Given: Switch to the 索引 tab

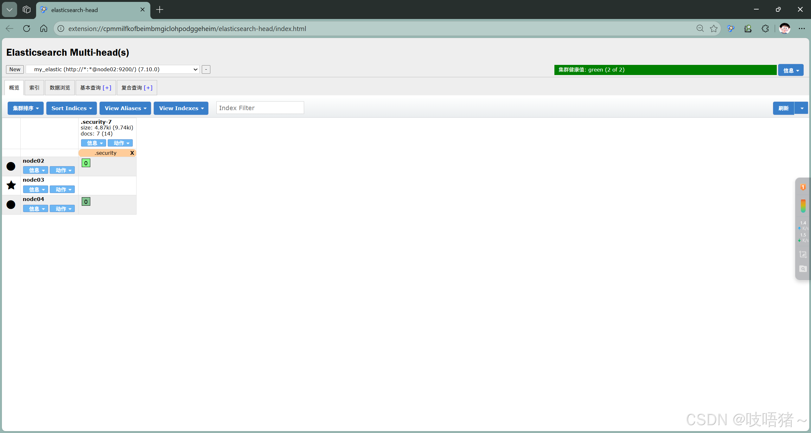Looking at the screenshot, I should 34,88.
